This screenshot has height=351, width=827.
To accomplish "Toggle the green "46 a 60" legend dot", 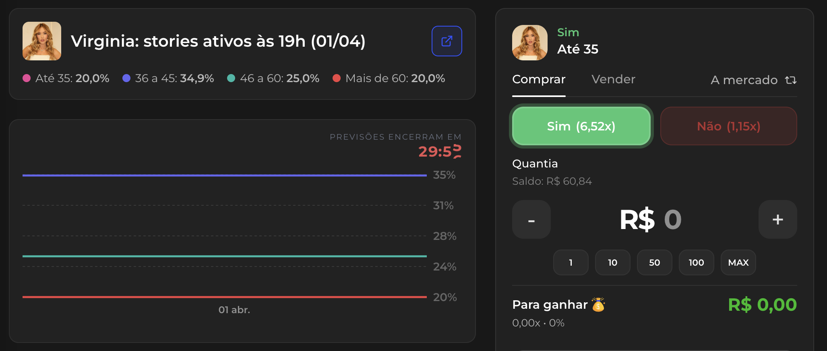I will click(x=231, y=78).
